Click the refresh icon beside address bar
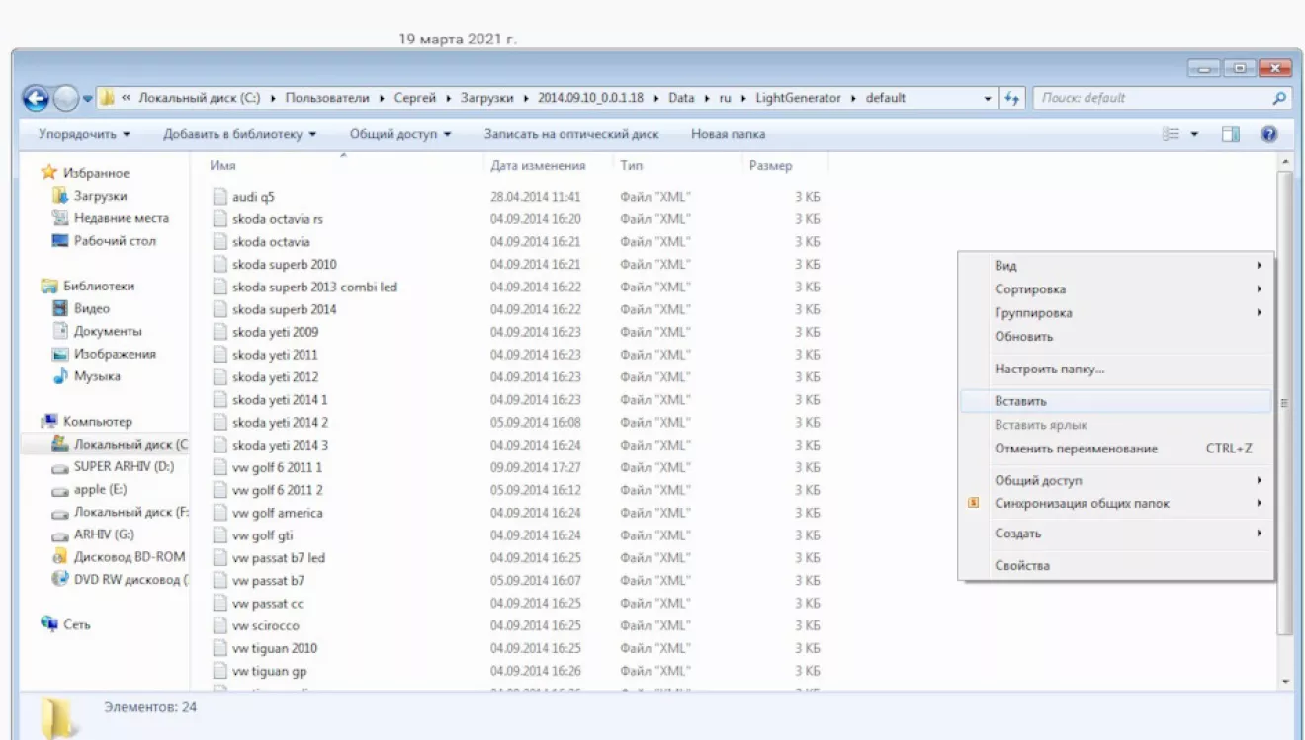 pyautogui.click(x=1011, y=98)
